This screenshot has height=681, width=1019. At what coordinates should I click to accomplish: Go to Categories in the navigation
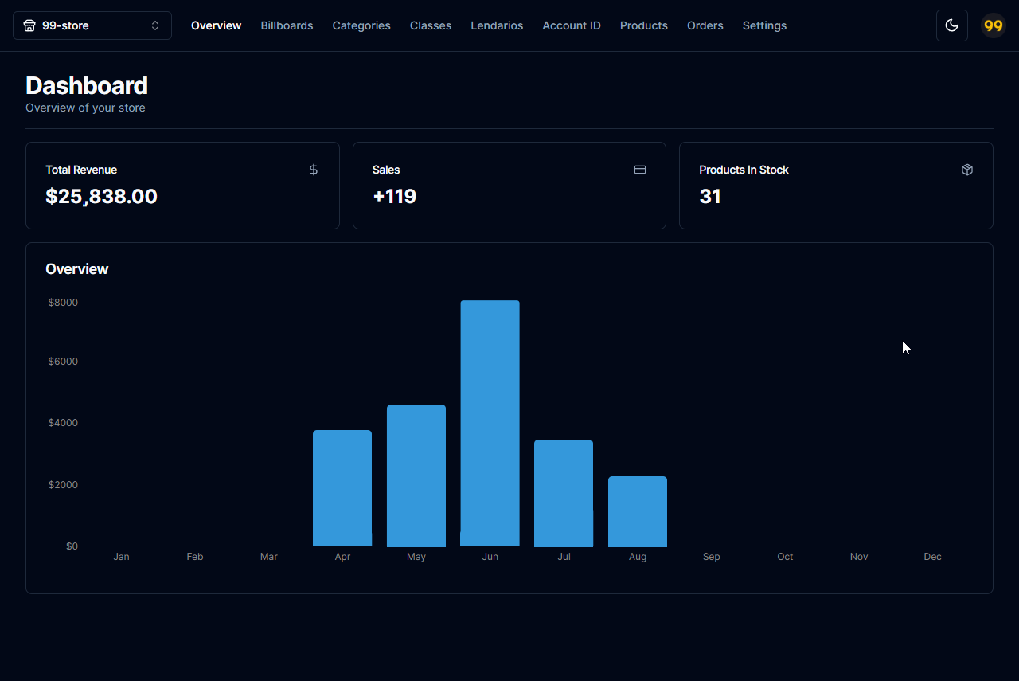[x=361, y=25]
